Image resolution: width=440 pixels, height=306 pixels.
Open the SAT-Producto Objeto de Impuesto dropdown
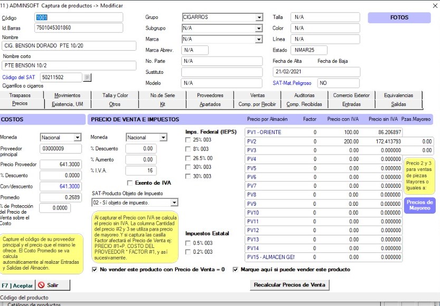coord(174,203)
